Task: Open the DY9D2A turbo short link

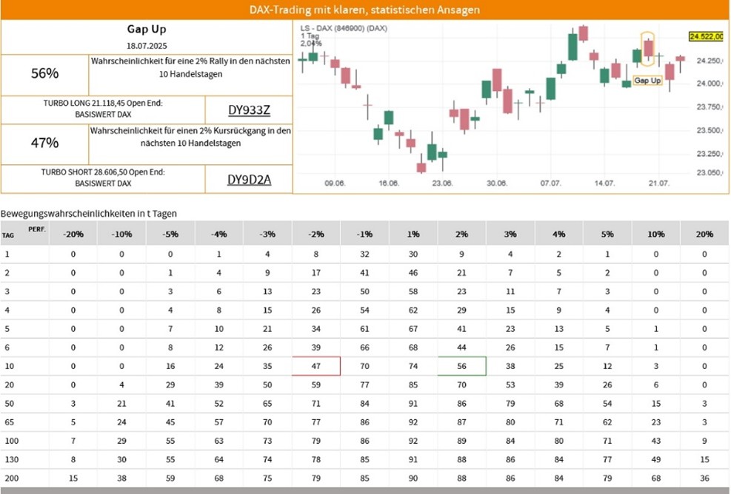Action: (249, 180)
